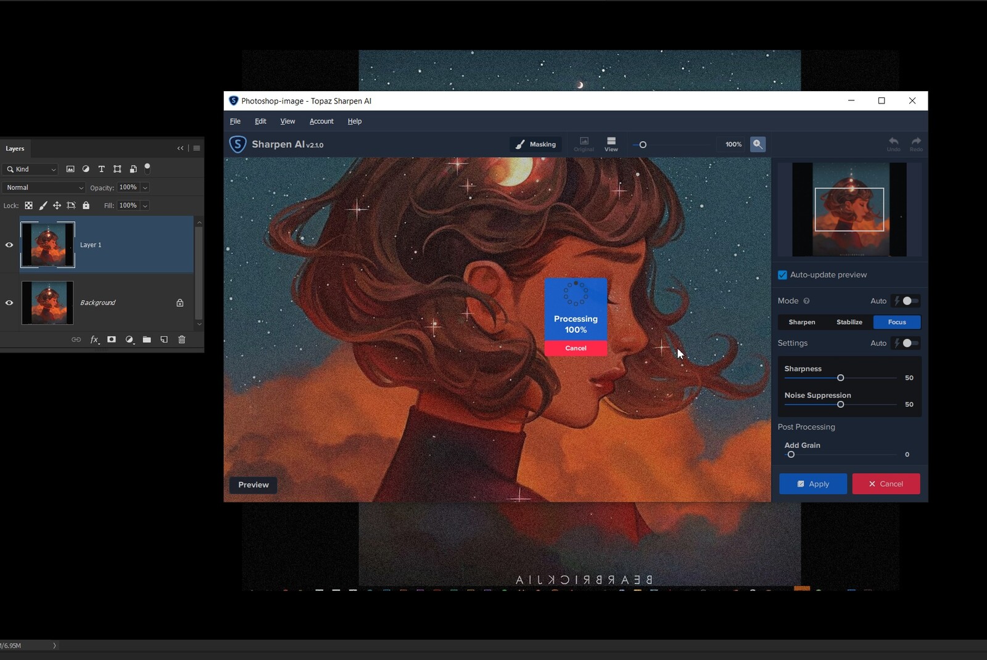Select the Background layer thumbnail
The height and width of the screenshot is (660, 987).
click(x=47, y=303)
